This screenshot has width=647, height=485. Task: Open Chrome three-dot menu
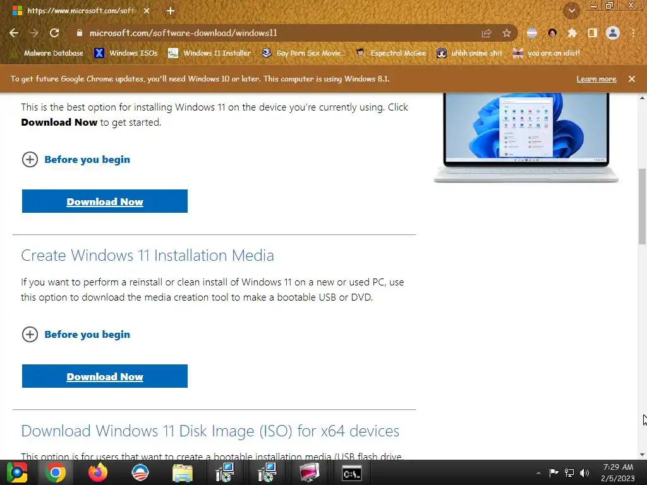click(x=633, y=33)
